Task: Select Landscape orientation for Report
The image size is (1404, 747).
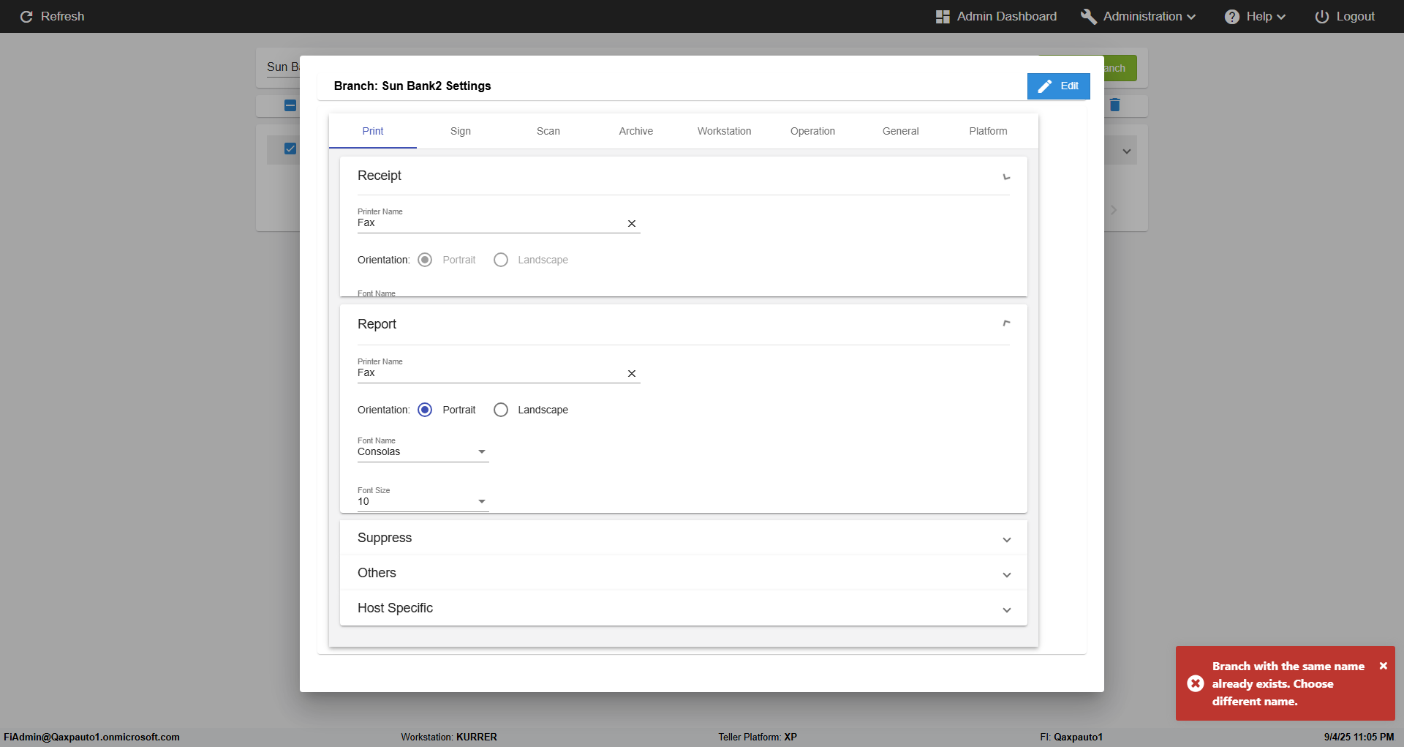Action: pyautogui.click(x=501, y=410)
